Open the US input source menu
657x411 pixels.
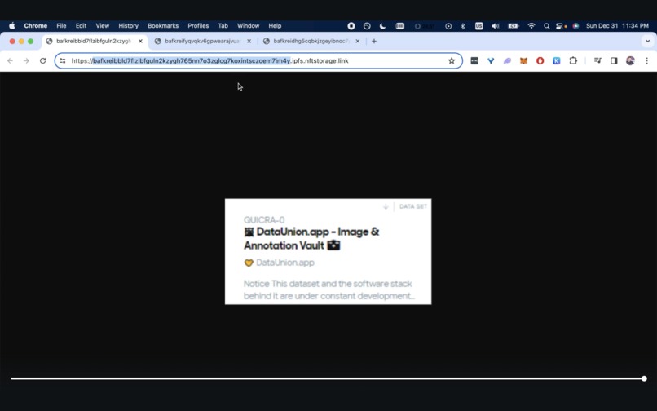[x=479, y=26]
